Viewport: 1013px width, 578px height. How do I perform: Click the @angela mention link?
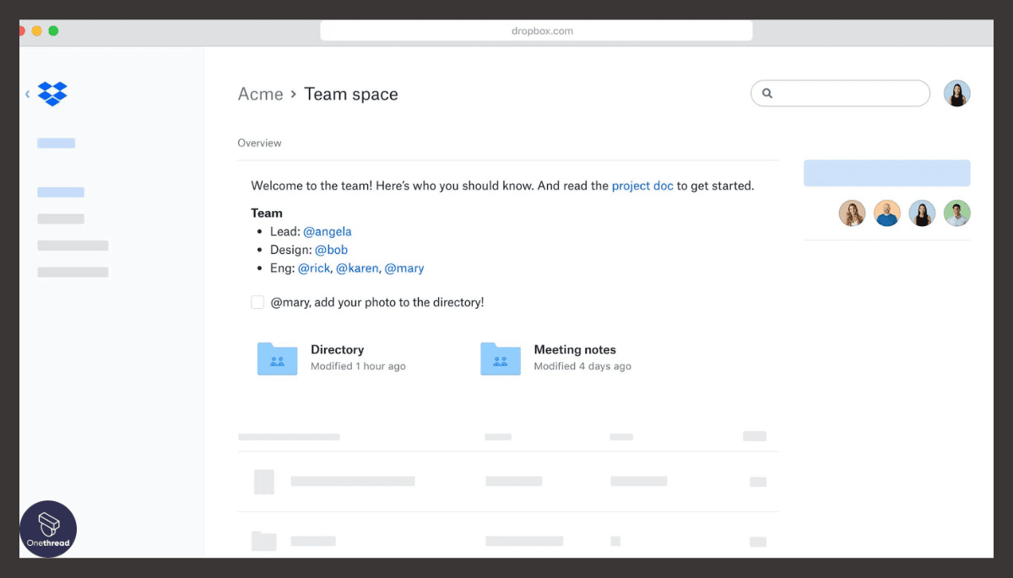(x=328, y=231)
